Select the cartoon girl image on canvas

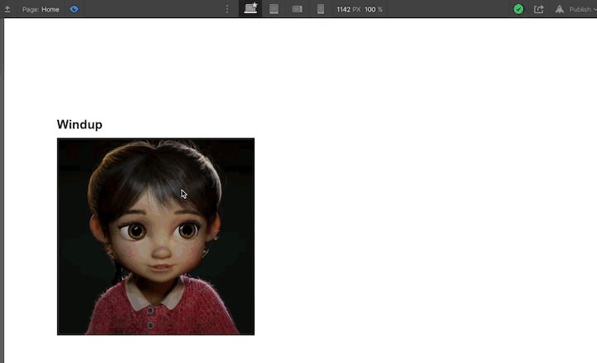156,236
